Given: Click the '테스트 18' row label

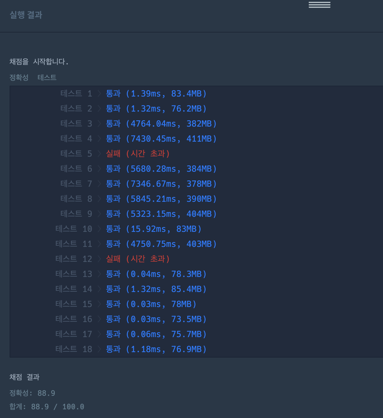Looking at the screenshot, I should tap(74, 349).
